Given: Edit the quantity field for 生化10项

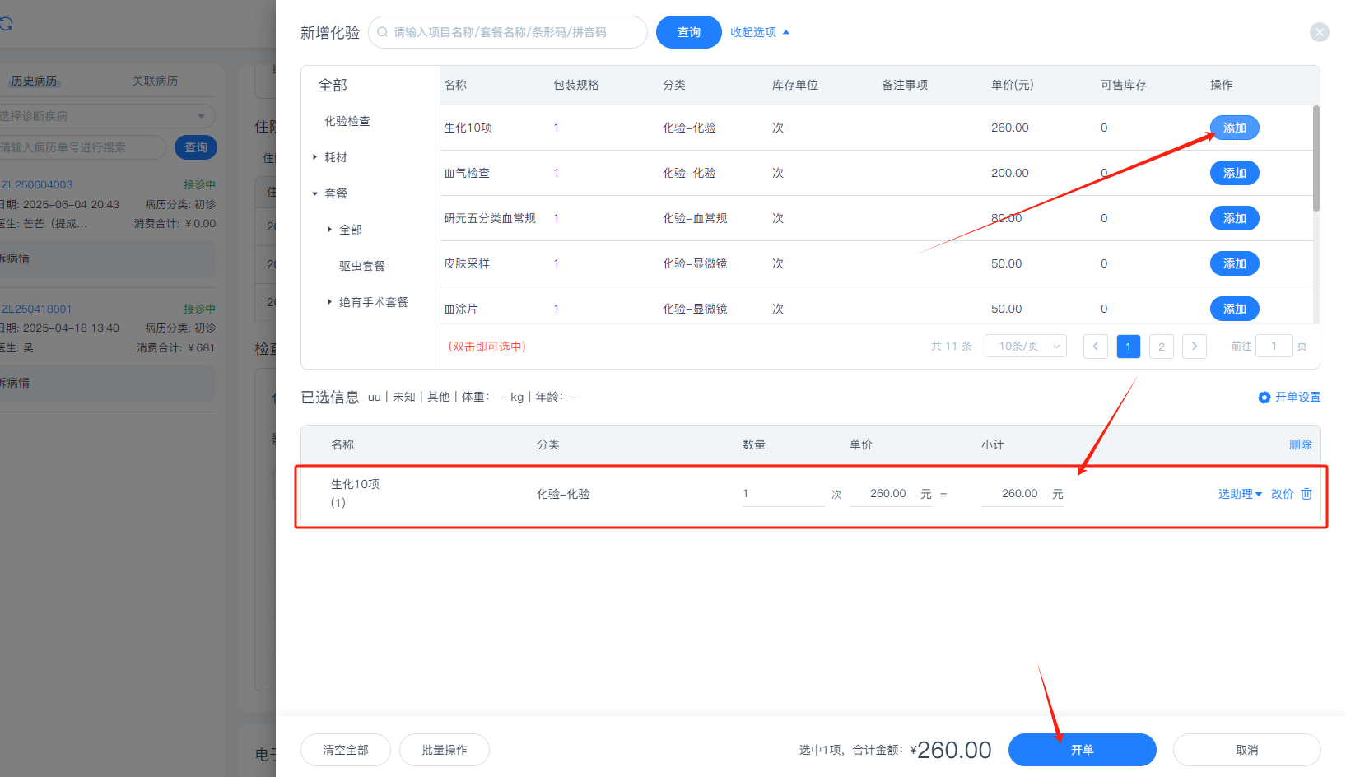Looking at the screenshot, I should tap(783, 494).
